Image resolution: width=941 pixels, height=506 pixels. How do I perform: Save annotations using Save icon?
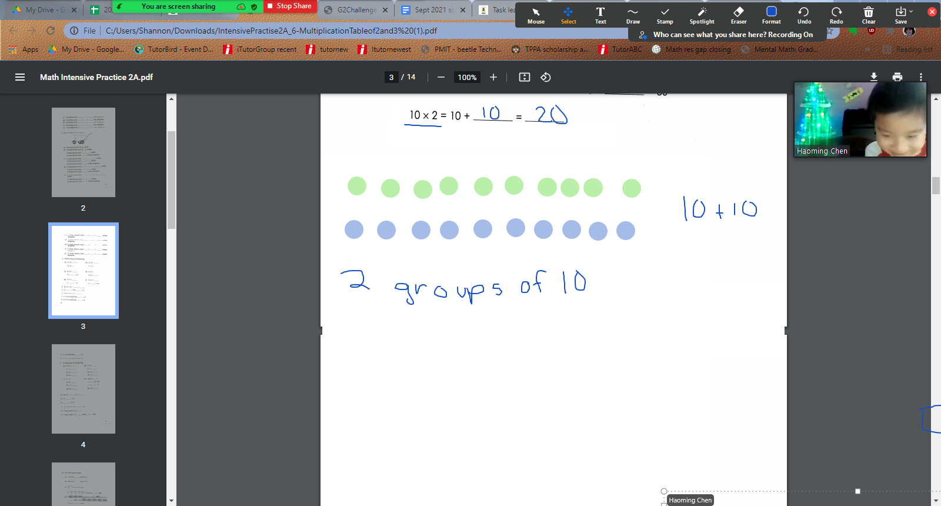pos(900,15)
